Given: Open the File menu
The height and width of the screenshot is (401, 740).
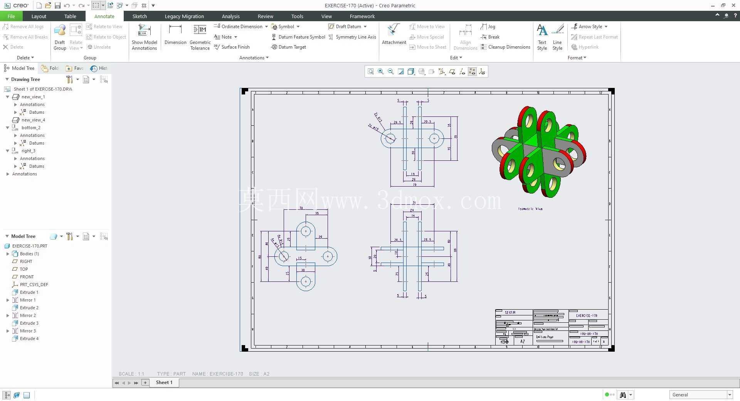Looking at the screenshot, I should pos(11,16).
